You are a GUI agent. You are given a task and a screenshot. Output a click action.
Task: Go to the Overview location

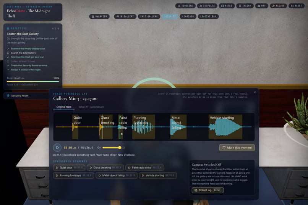pos(99,16)
